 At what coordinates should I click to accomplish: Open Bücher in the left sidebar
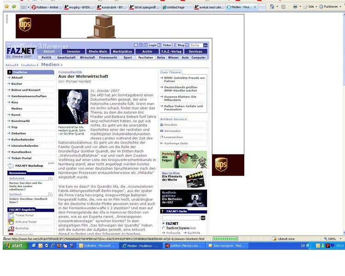[17, 84]
